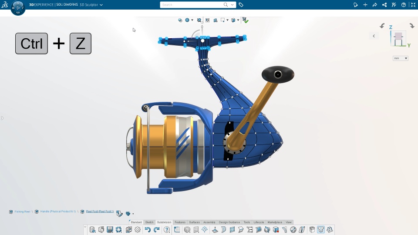Switch to the Sketch tab
Image resolution: width=418 pixels, height=235 pixels.
(x=149, y=222)
